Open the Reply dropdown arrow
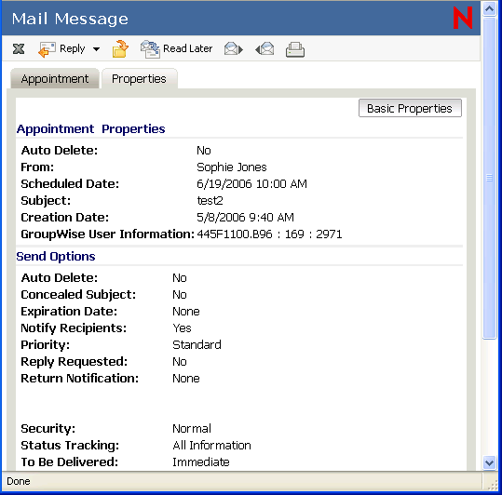Image resolution: width=502 pixels, height=495 pixels. coord(96,49)
